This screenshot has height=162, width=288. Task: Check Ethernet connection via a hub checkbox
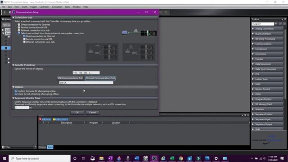click(24, 42)
